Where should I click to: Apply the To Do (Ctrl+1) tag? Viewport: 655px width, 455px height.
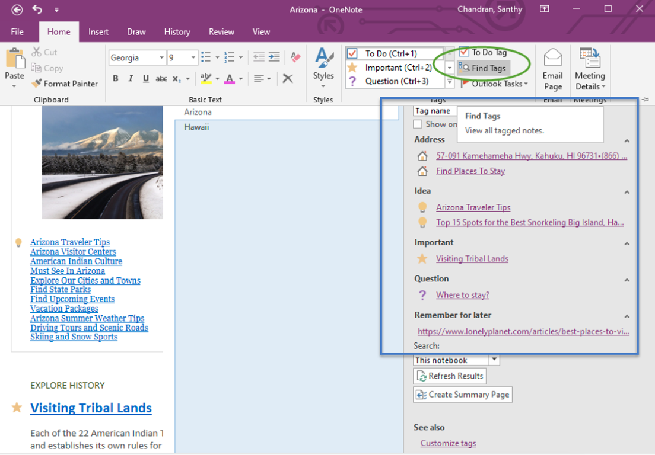coord(394,53)
